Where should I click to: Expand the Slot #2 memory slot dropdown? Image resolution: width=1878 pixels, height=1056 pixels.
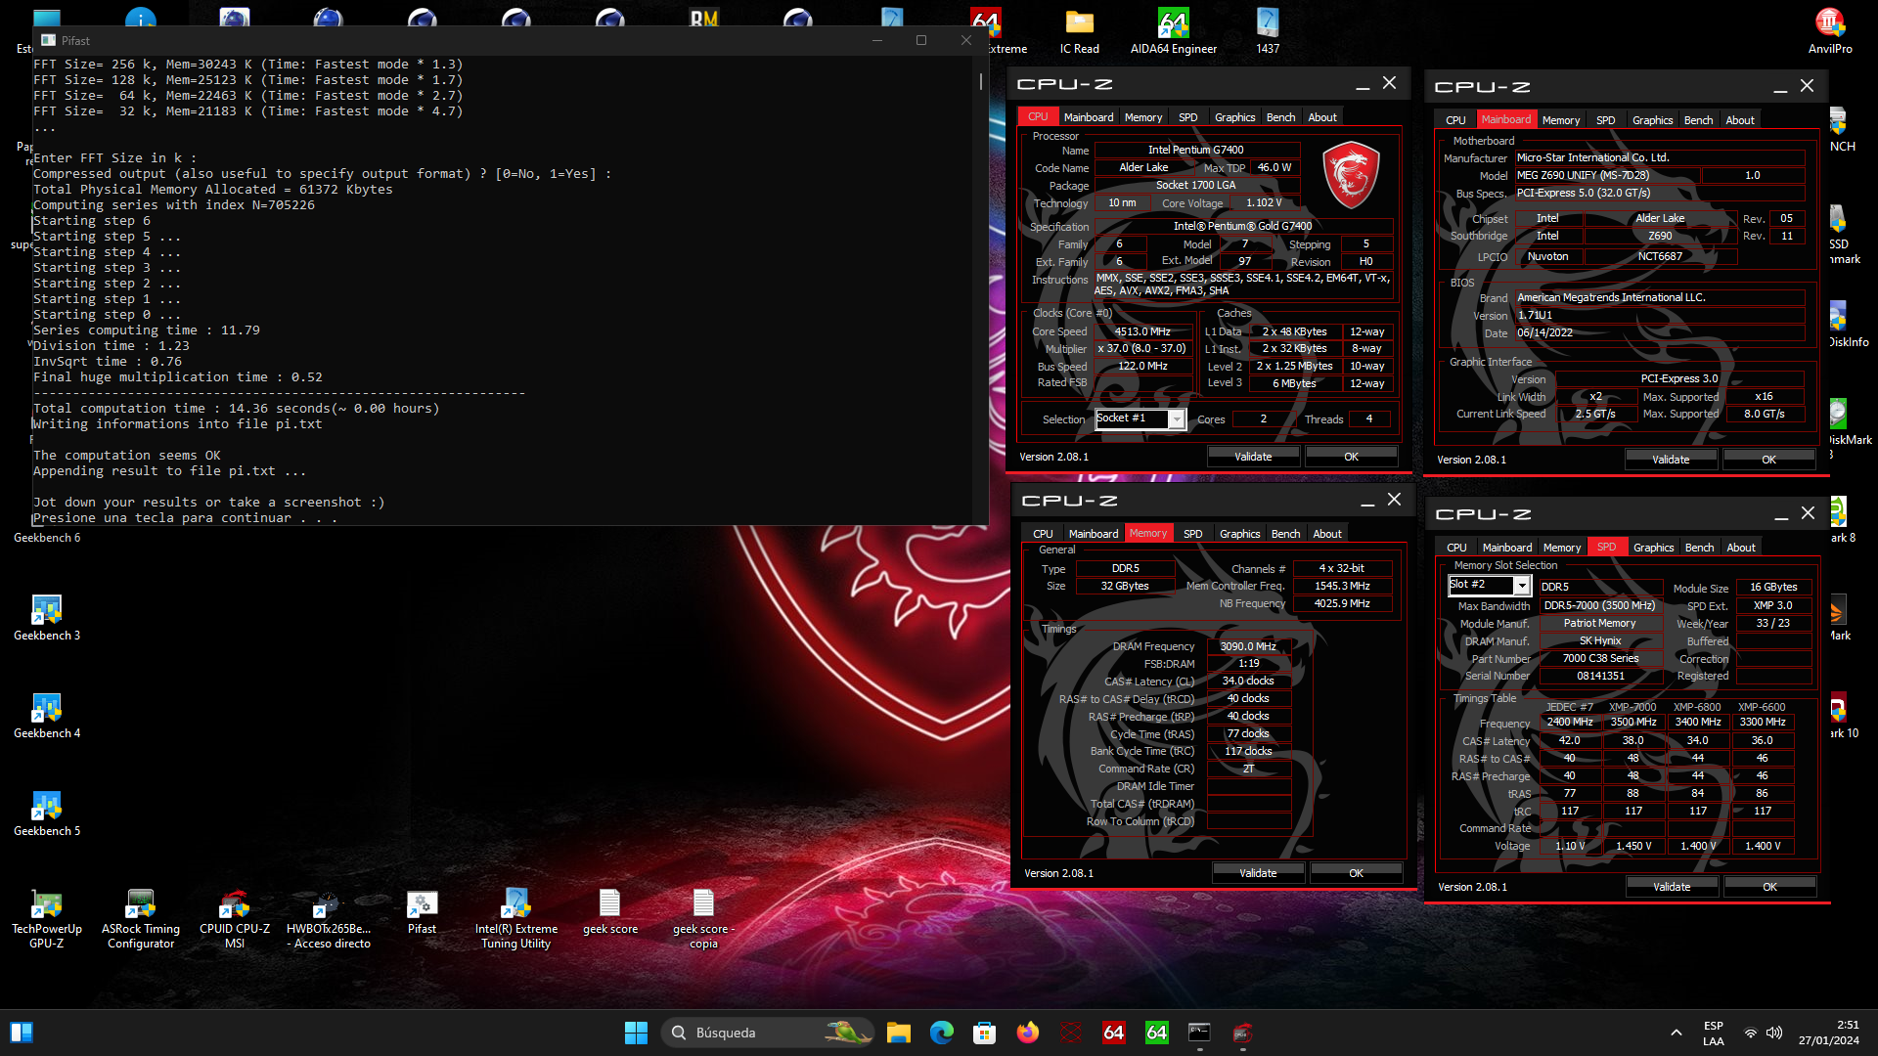point(1522,585)
